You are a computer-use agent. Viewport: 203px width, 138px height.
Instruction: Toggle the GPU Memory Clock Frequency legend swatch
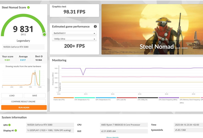190,98
